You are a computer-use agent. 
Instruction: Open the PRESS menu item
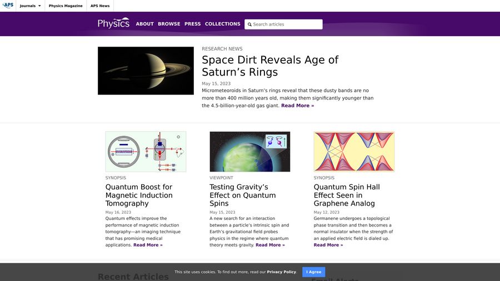pyautogui.click(x=193, y=24)
